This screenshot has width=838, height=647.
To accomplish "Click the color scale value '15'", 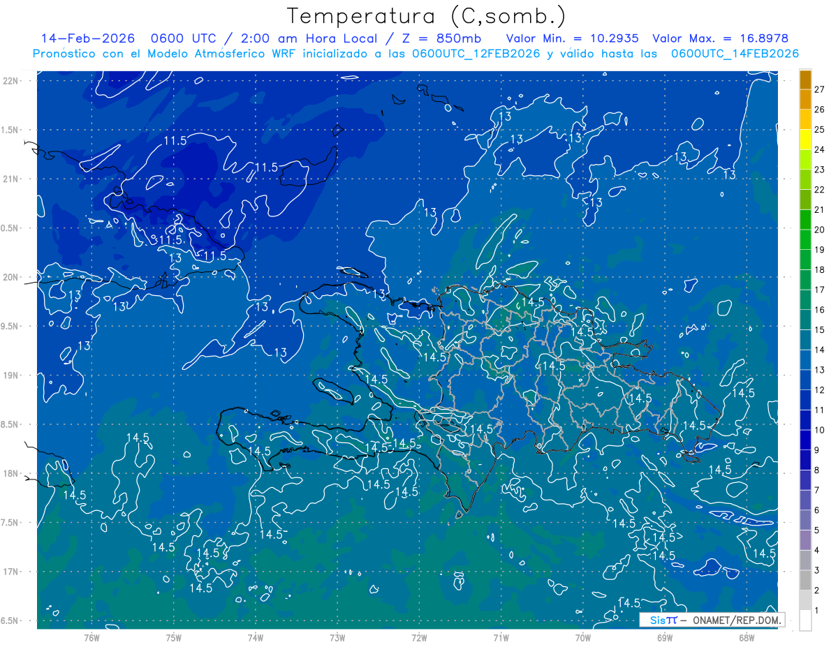I will (x=819, y=330).
